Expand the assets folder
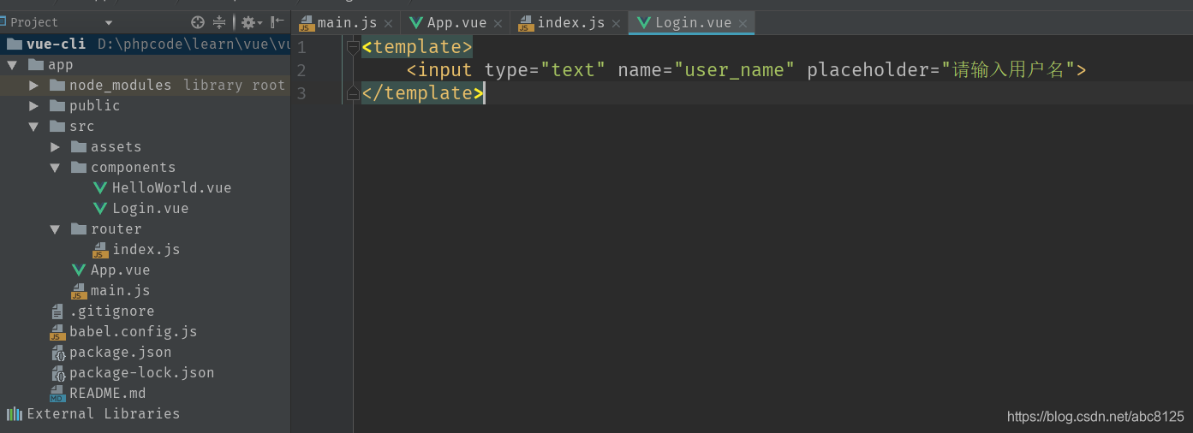This screenshot has height=433, width=1193. click(55, 147)
